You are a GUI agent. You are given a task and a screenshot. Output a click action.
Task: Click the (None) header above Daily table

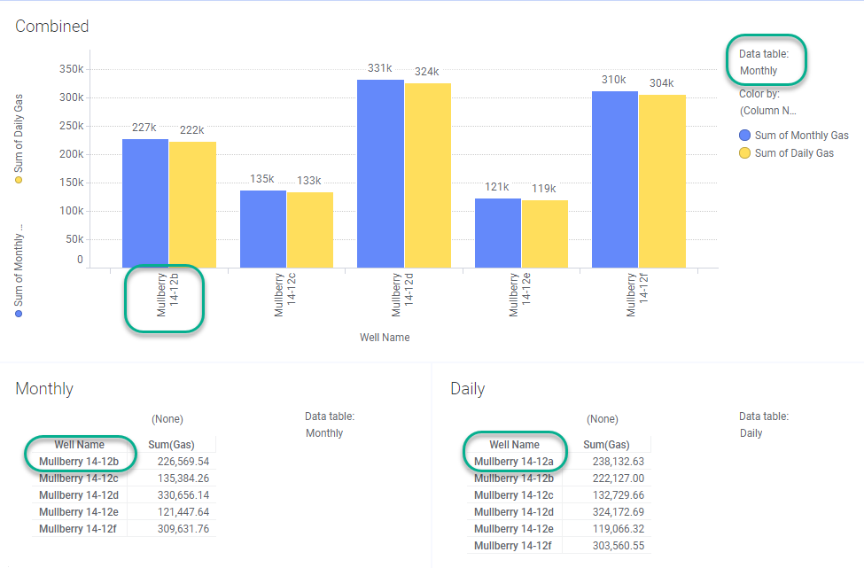(603, 419)
